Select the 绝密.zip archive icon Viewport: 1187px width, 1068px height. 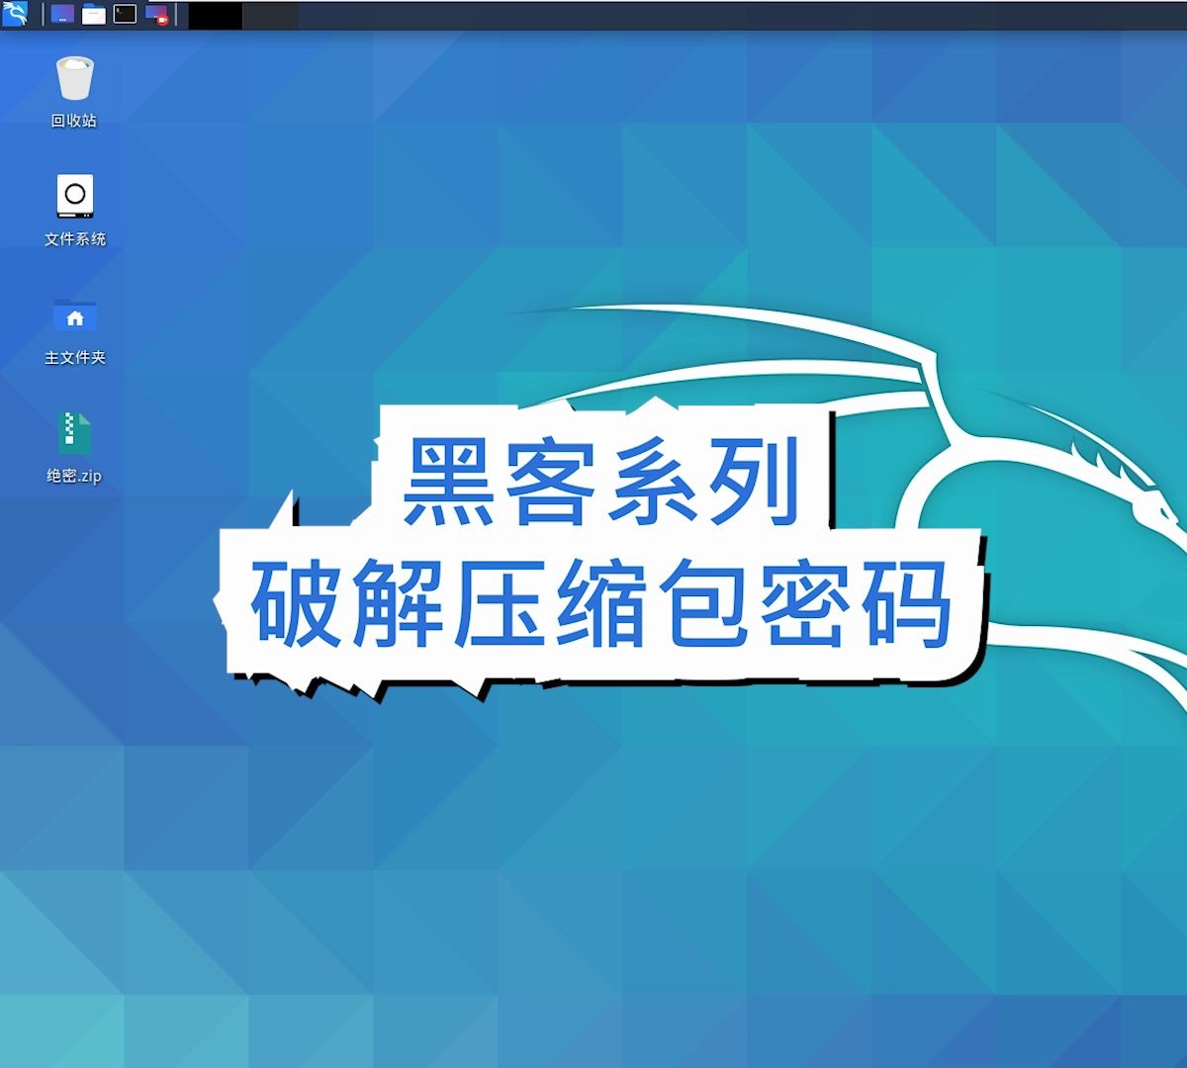click(x=74, y=433)
